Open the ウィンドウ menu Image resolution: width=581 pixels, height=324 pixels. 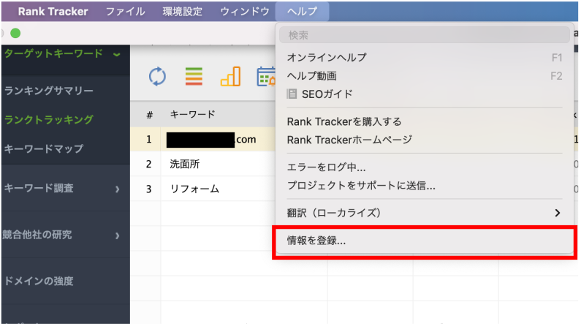(245, 11)
